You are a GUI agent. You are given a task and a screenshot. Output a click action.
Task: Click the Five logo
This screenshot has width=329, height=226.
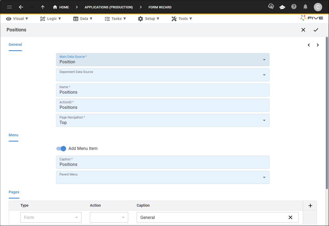click(311, 18)
